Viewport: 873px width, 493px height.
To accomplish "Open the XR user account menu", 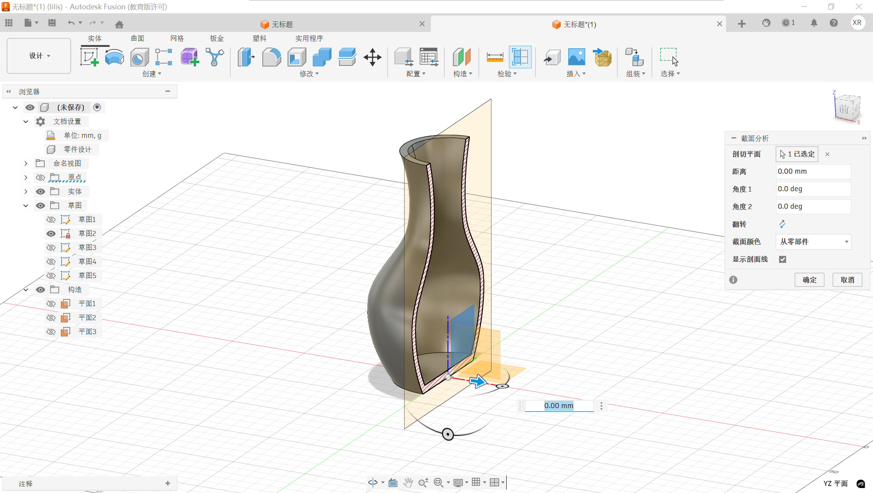I will point(857,23).
